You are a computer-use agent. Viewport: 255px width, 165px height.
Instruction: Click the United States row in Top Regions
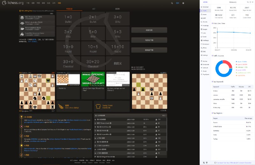click(232, 127)
